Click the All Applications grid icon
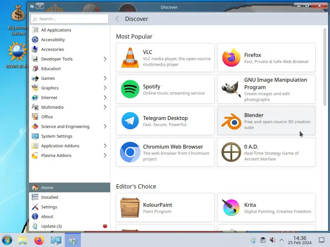330x247 pixels. coord(35,30)
